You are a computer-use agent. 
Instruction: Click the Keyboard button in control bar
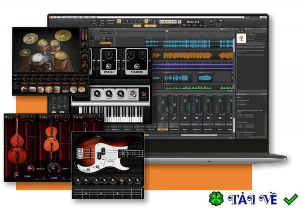tap(110, 26)
